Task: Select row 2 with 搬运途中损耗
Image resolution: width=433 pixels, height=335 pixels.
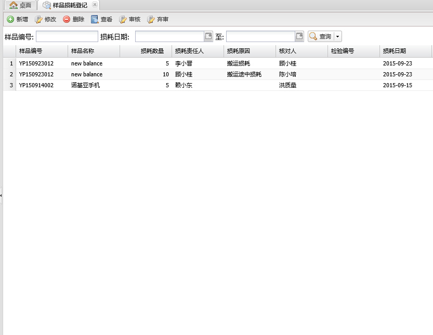Action: (244, 74)
